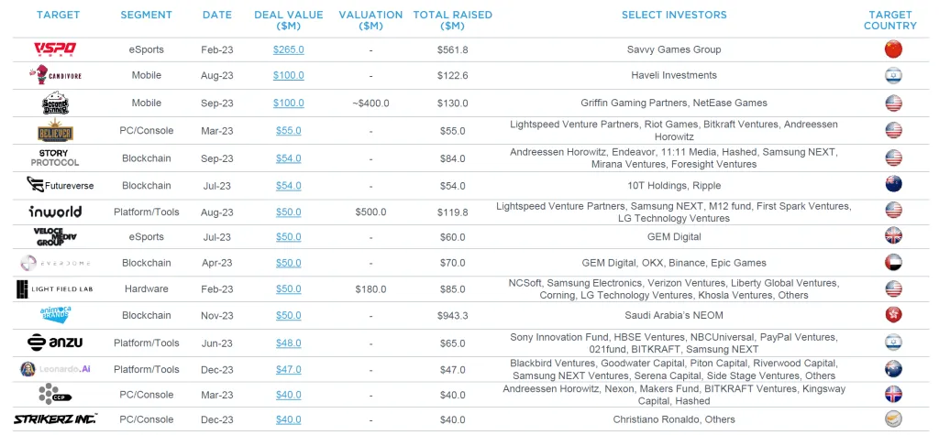Click the DATE column header
The image size is (939, 435).
(216, 15)
